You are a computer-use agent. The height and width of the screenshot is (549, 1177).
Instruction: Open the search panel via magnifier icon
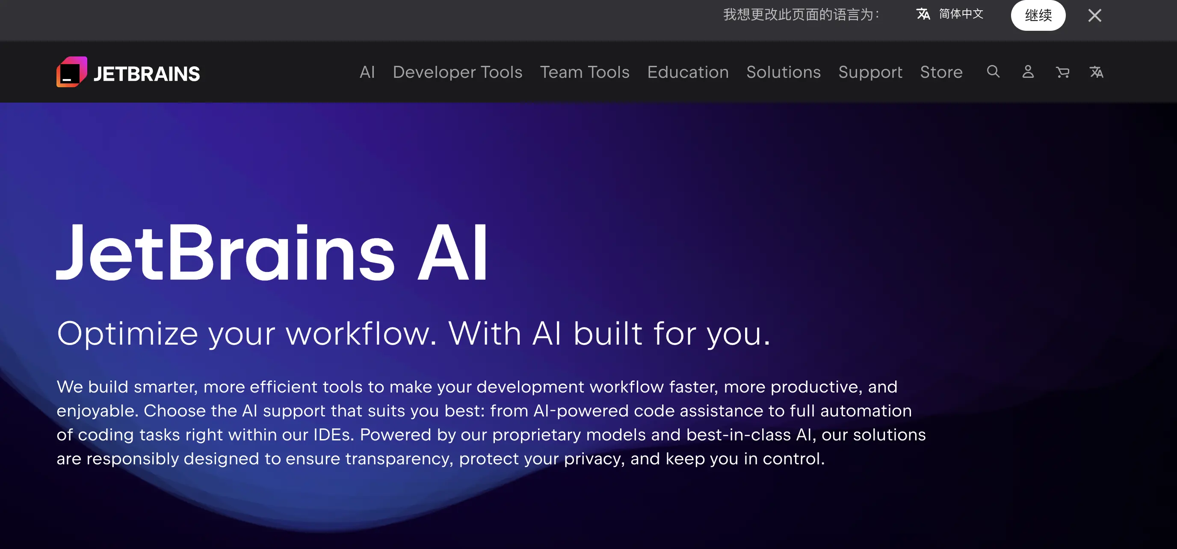click(x=992, y=72)
